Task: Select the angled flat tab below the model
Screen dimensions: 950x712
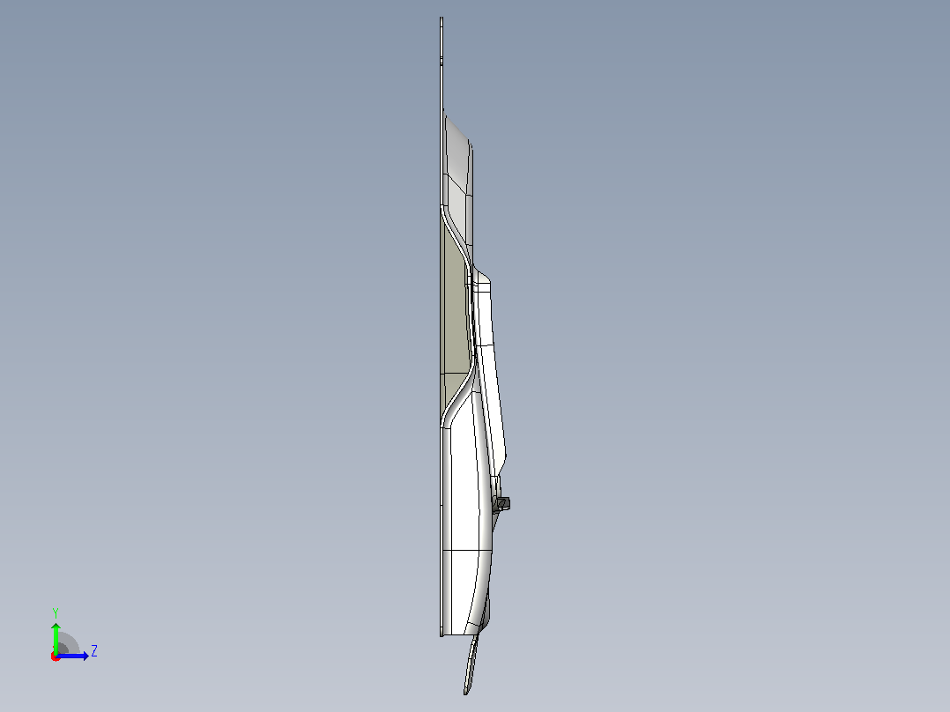Action: pyautogui.click(x=471, y=663)
